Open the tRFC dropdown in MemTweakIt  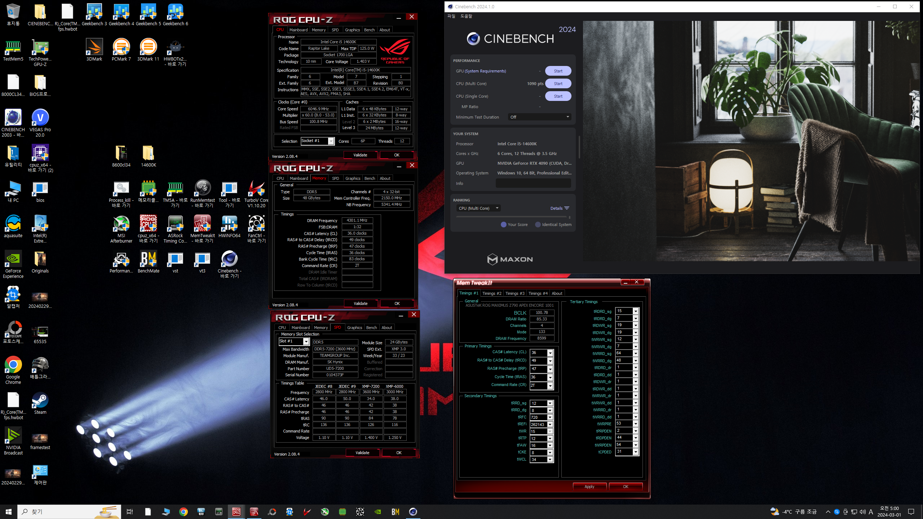pos(550,417)
